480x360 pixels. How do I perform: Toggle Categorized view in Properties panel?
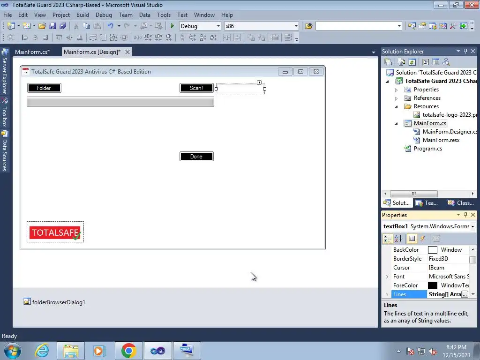[388, 239]
